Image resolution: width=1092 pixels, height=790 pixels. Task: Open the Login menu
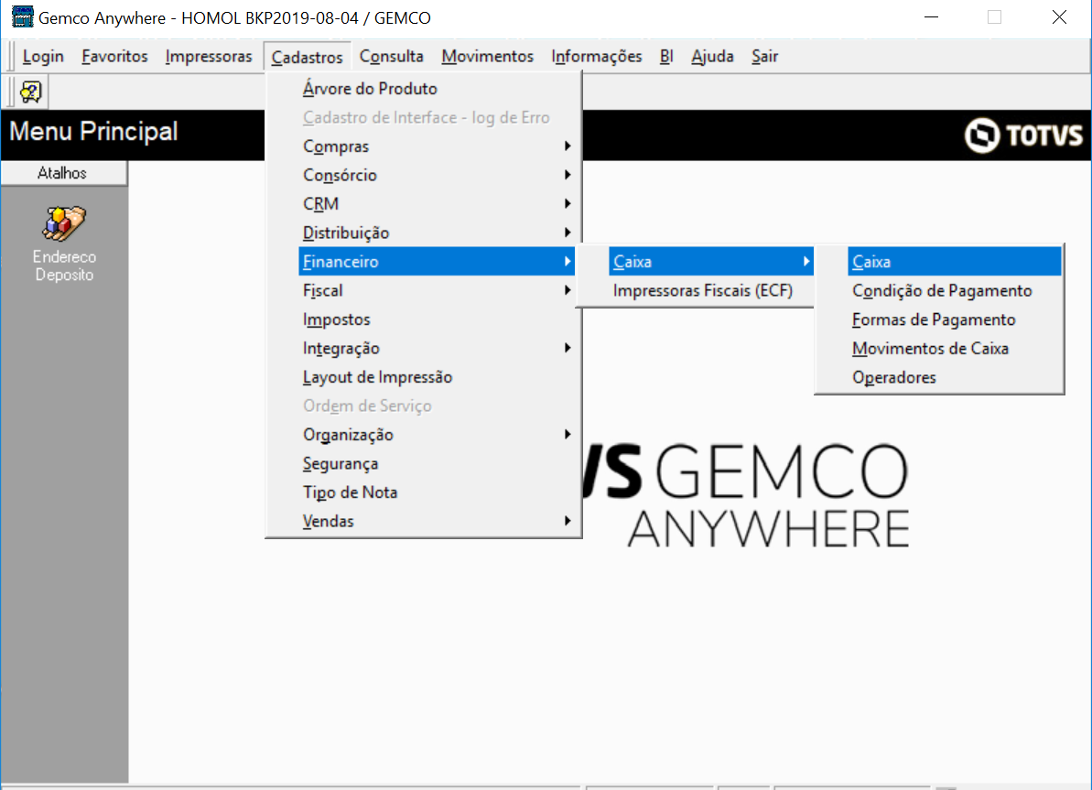click(43, 57)
